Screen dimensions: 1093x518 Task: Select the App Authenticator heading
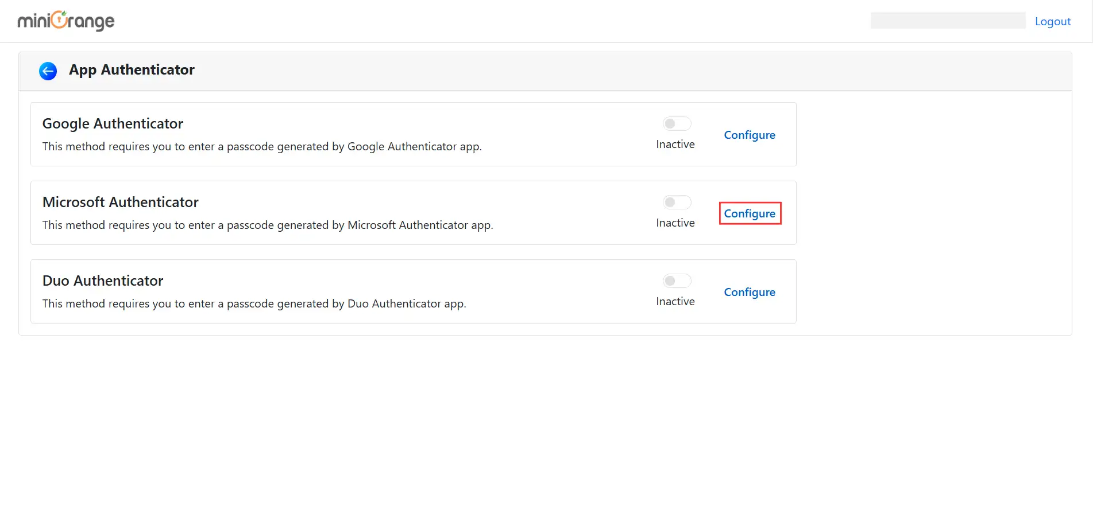132,70
